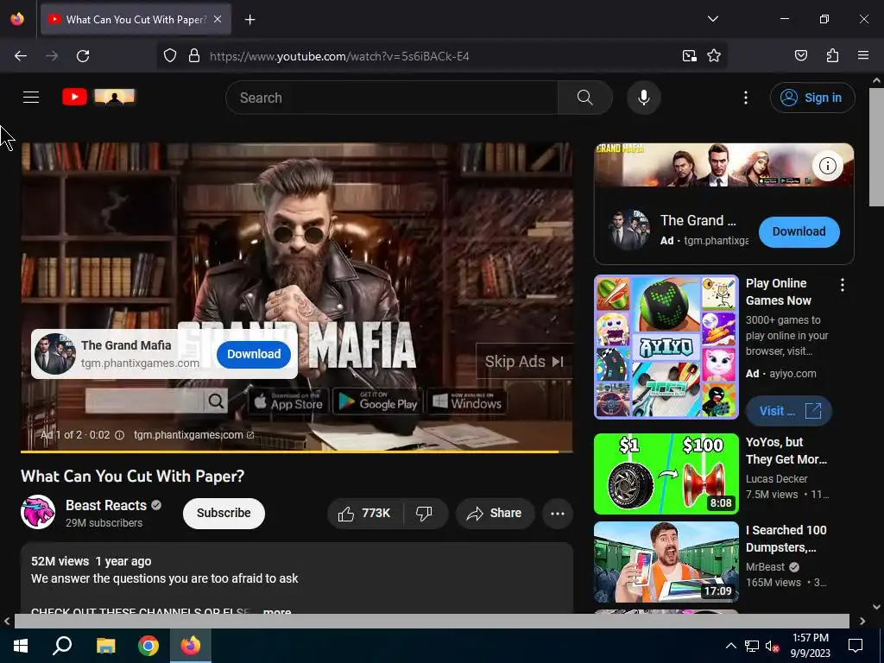Dislike the video with thumbs down
884x663 pixels.
pos(424,513)
